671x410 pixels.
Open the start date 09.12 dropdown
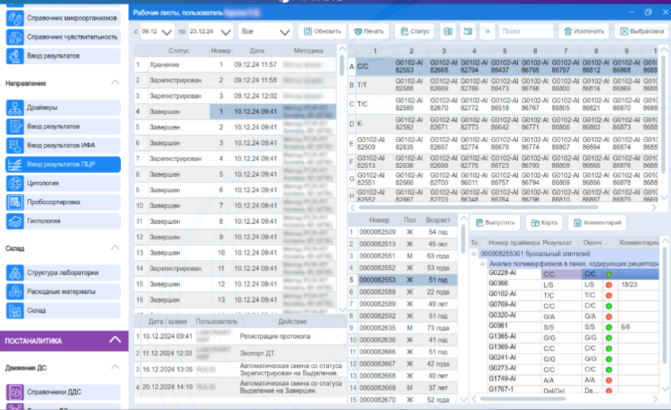point(157,32)
